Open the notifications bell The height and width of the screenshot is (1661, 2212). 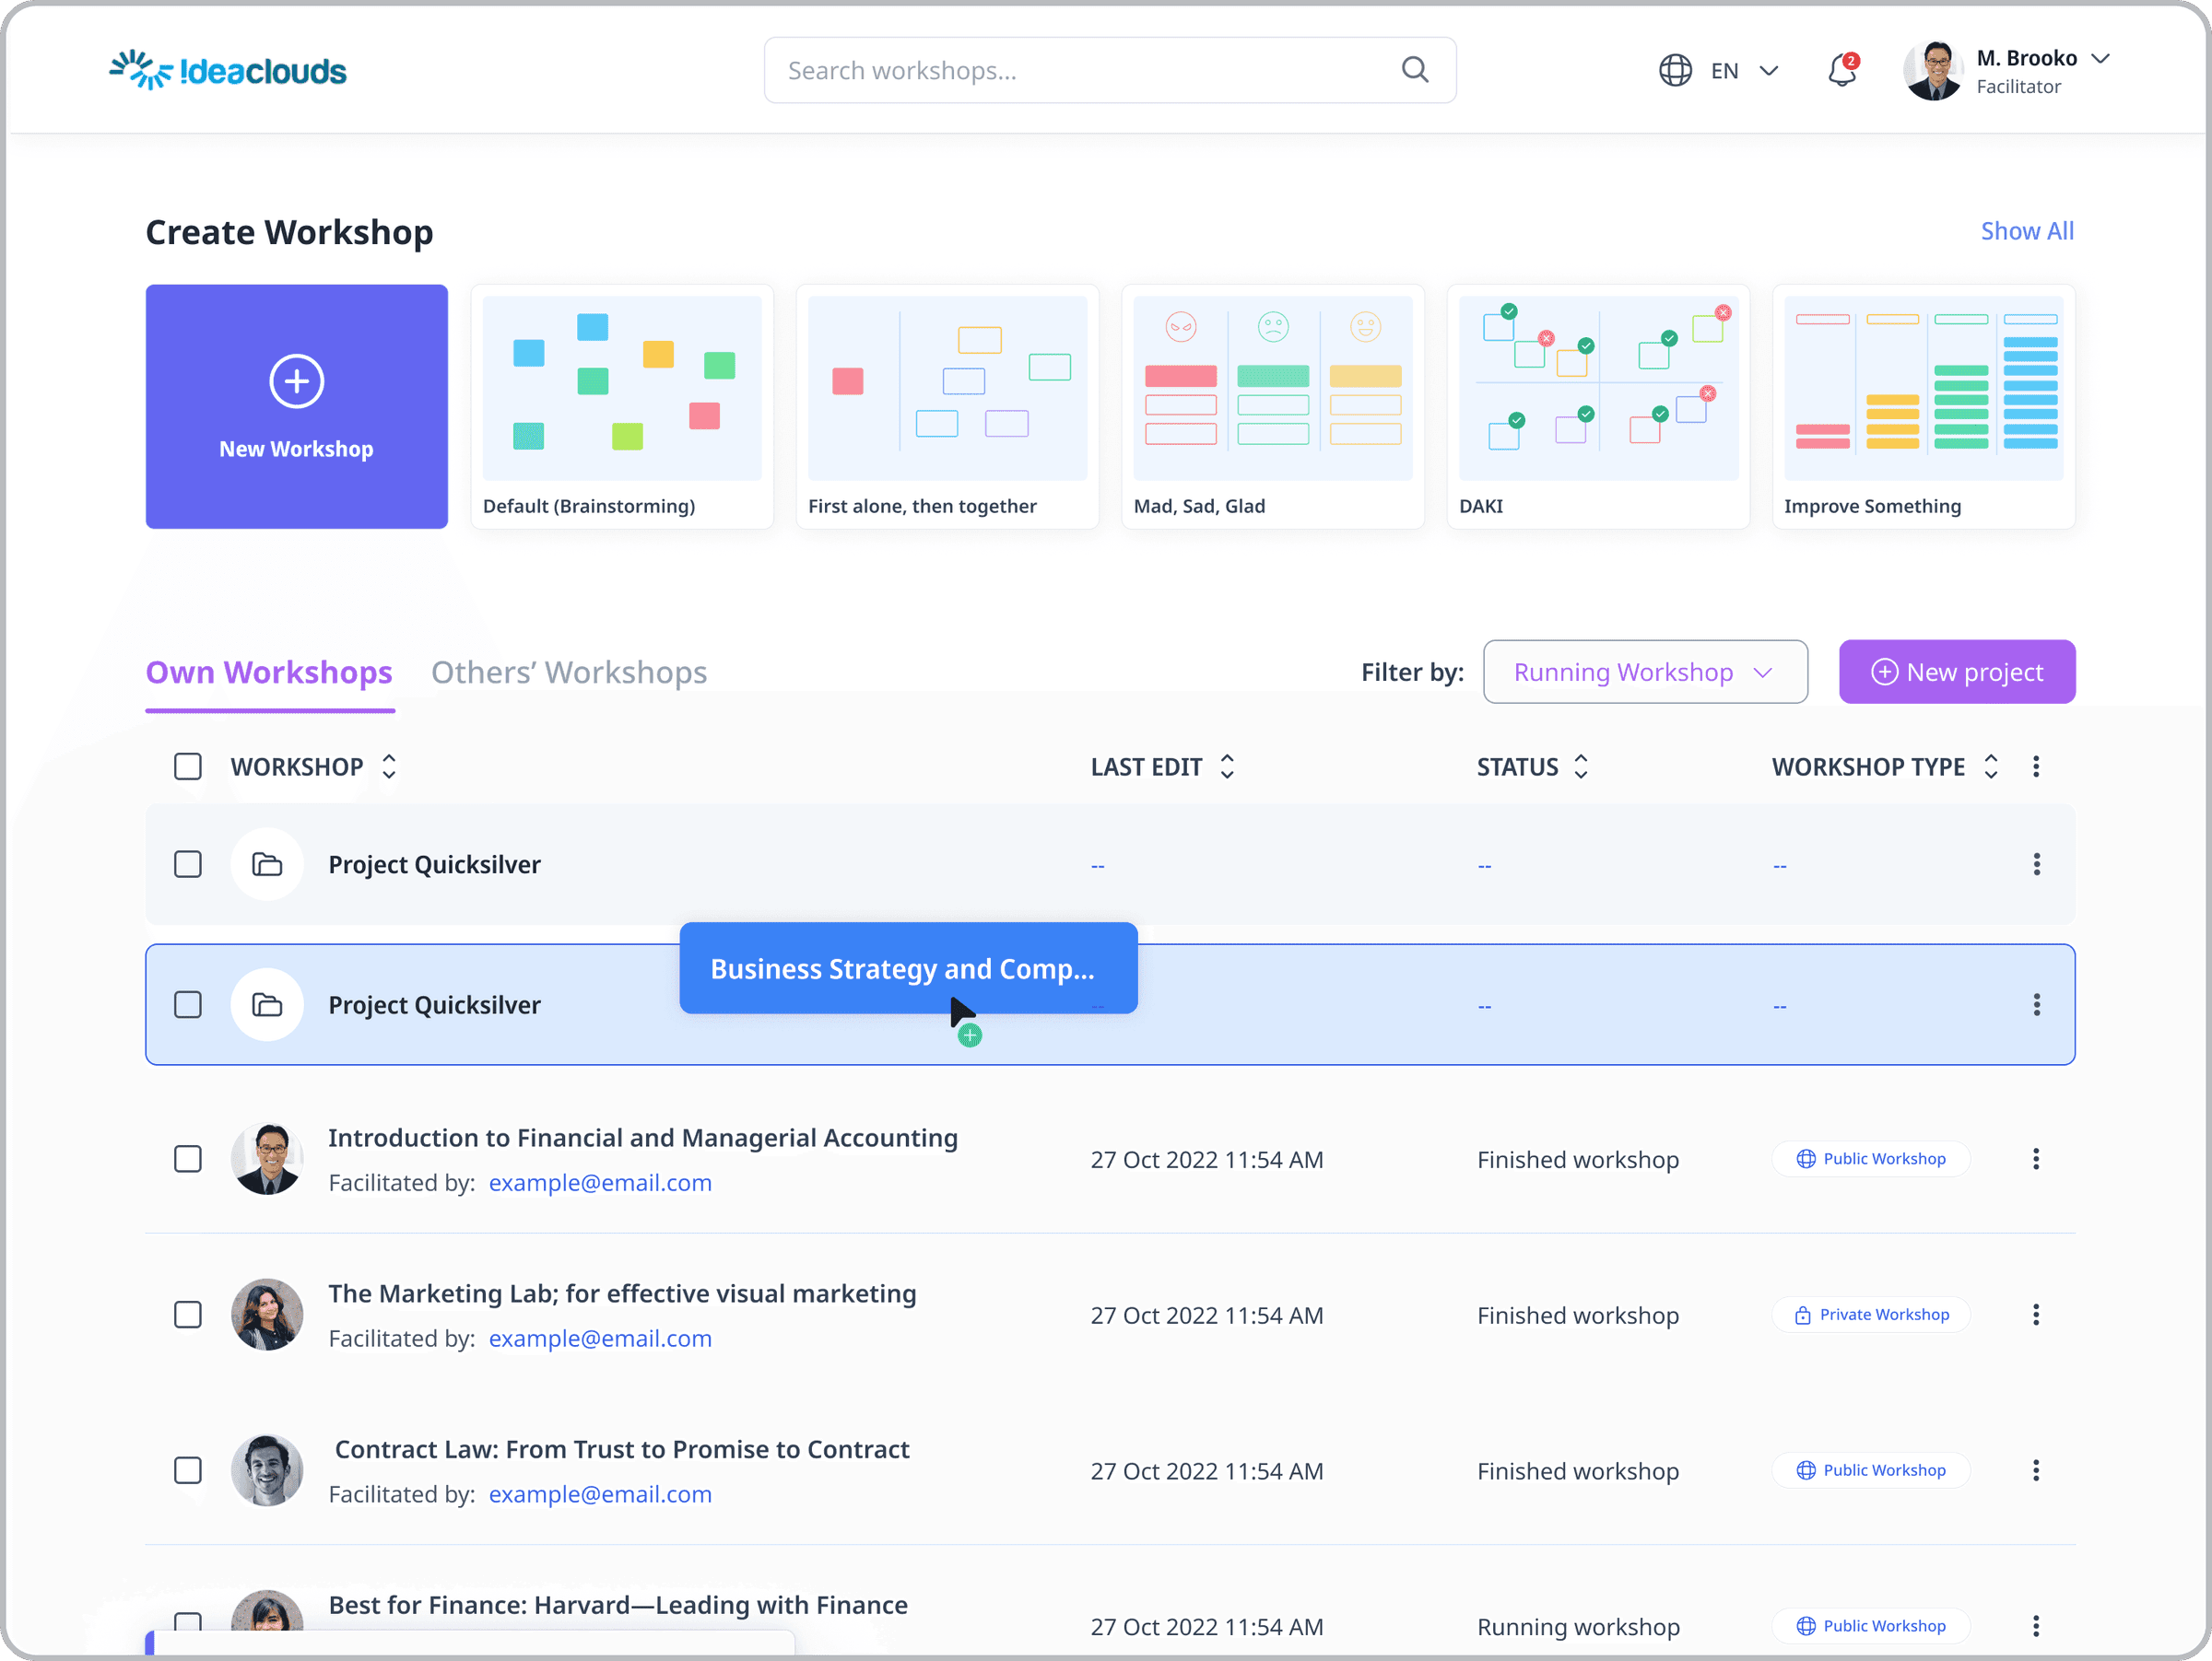point(1842,70)
